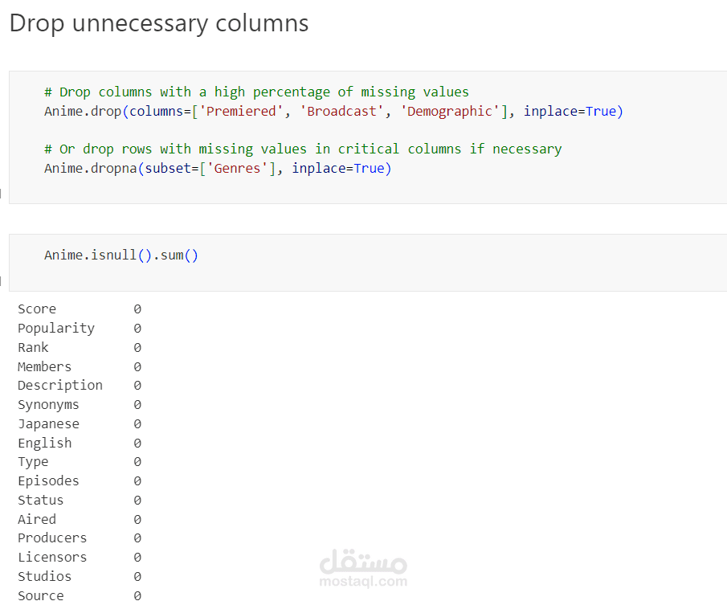The height and width of the screenshot is (601, 727).
Task: Click the "Drop unnecessary columns" heading
Action: [x=158, y=23]
